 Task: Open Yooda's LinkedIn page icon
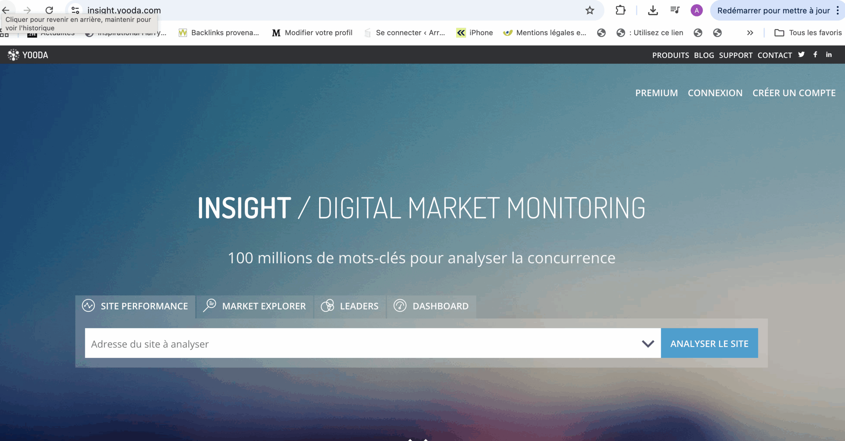click(829, 55)
